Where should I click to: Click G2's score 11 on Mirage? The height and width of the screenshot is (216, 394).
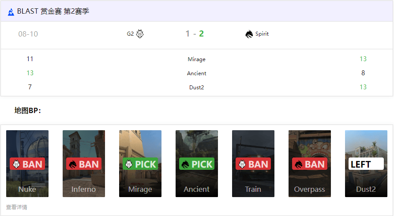(x=30, y=59)
